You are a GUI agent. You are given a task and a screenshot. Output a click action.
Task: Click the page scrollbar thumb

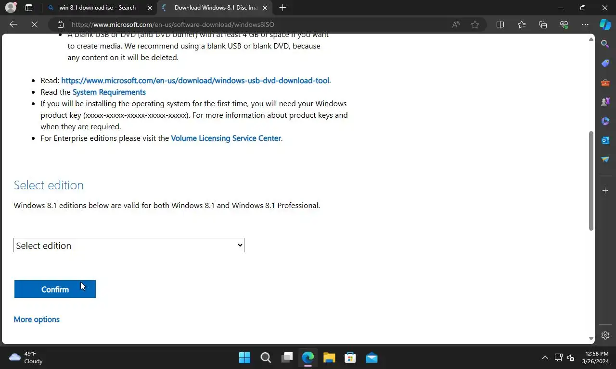[591, 181]
